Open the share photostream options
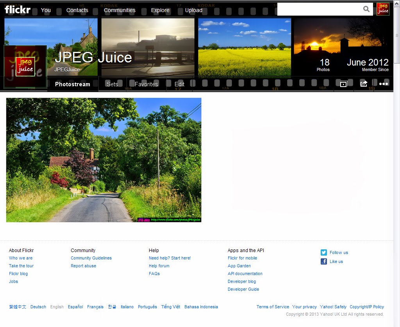Image resolution: width=400 pixels, height=327 pixels. 364,83
